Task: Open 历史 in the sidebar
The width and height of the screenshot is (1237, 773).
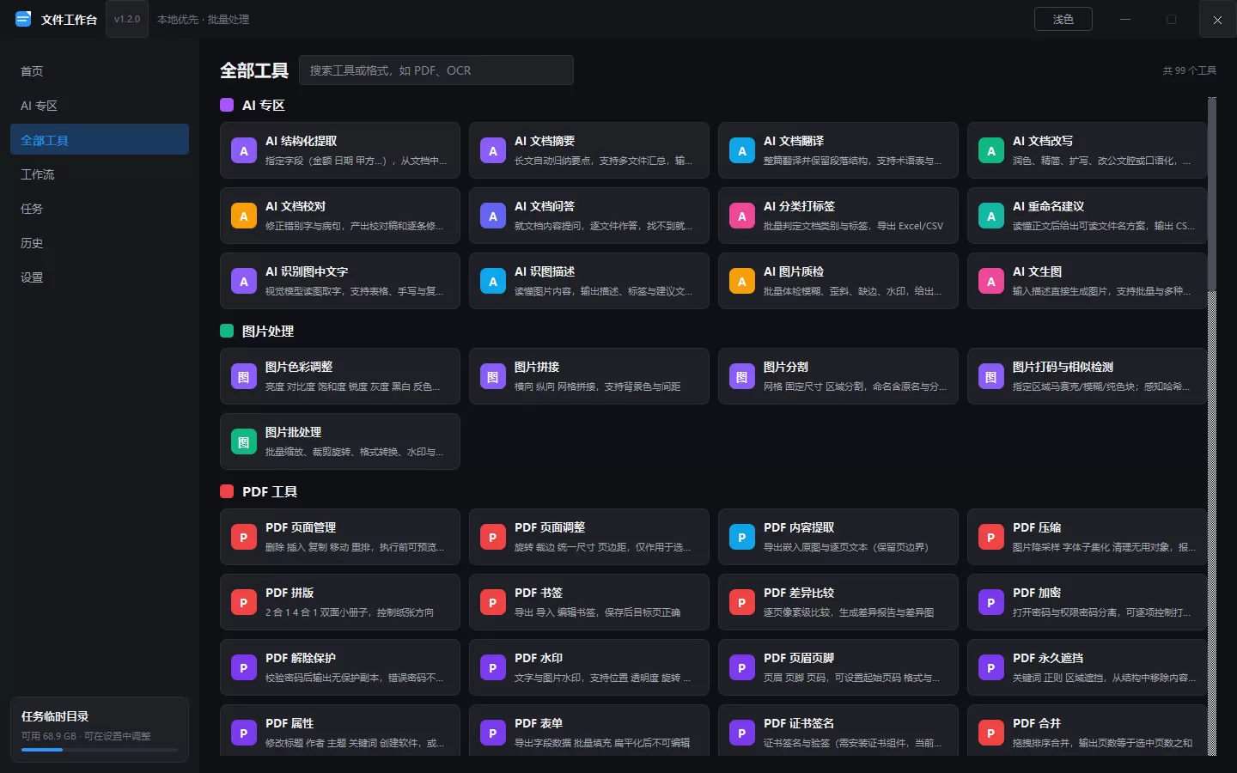Action: [100, 243]
